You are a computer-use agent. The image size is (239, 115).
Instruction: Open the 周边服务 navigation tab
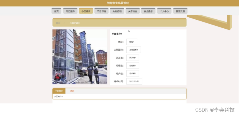(x=70, y=11)
